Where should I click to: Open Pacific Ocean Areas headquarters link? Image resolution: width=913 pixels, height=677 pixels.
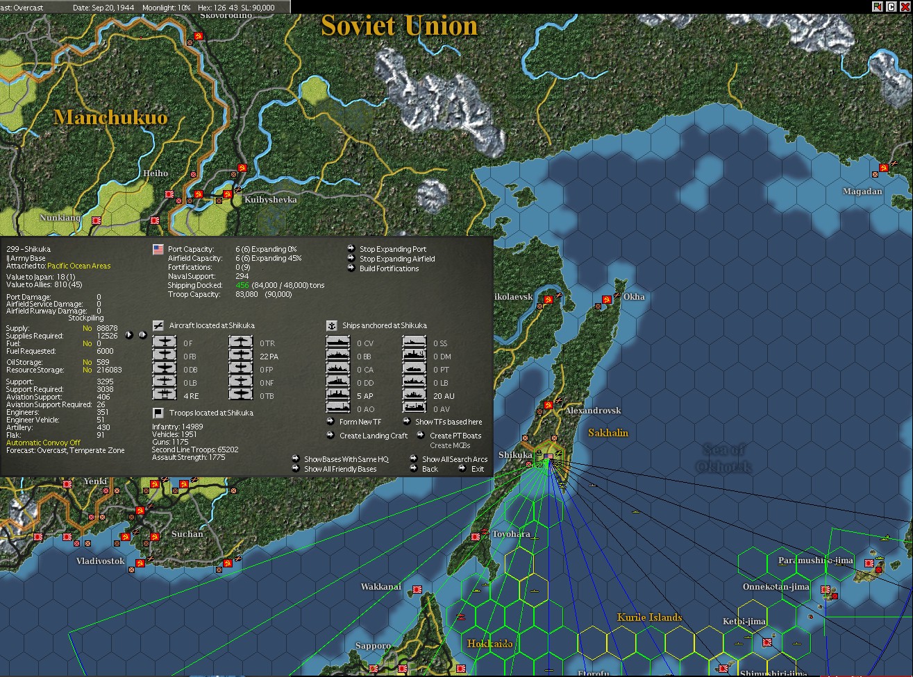point(79,266)
